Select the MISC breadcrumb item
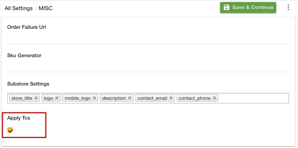Viewport: 298px width, 148px height. pos(45,9)
